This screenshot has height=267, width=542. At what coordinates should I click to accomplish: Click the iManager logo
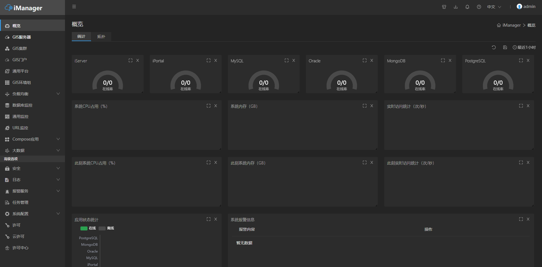tap(24, 8)
